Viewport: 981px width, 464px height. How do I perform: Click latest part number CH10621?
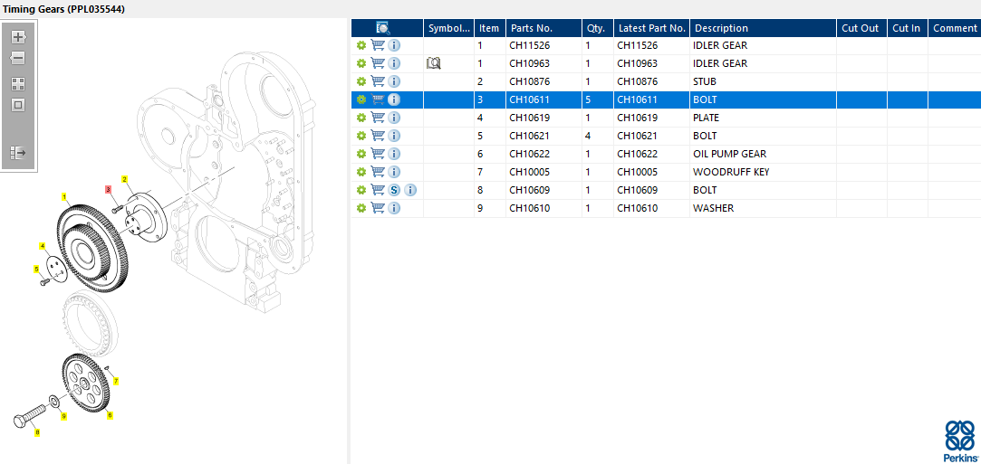point(637,136)
